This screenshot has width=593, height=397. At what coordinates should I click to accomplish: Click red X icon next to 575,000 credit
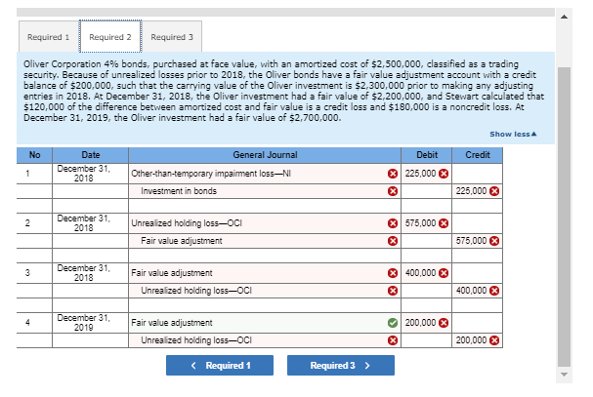tap(494, 241)
